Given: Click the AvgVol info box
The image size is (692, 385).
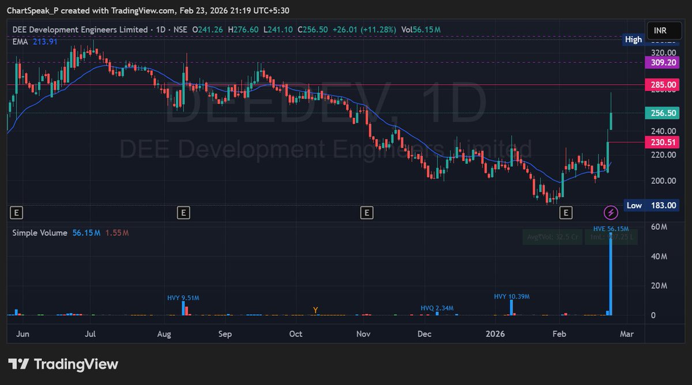Looking at the screenshot, I should 552,237.
